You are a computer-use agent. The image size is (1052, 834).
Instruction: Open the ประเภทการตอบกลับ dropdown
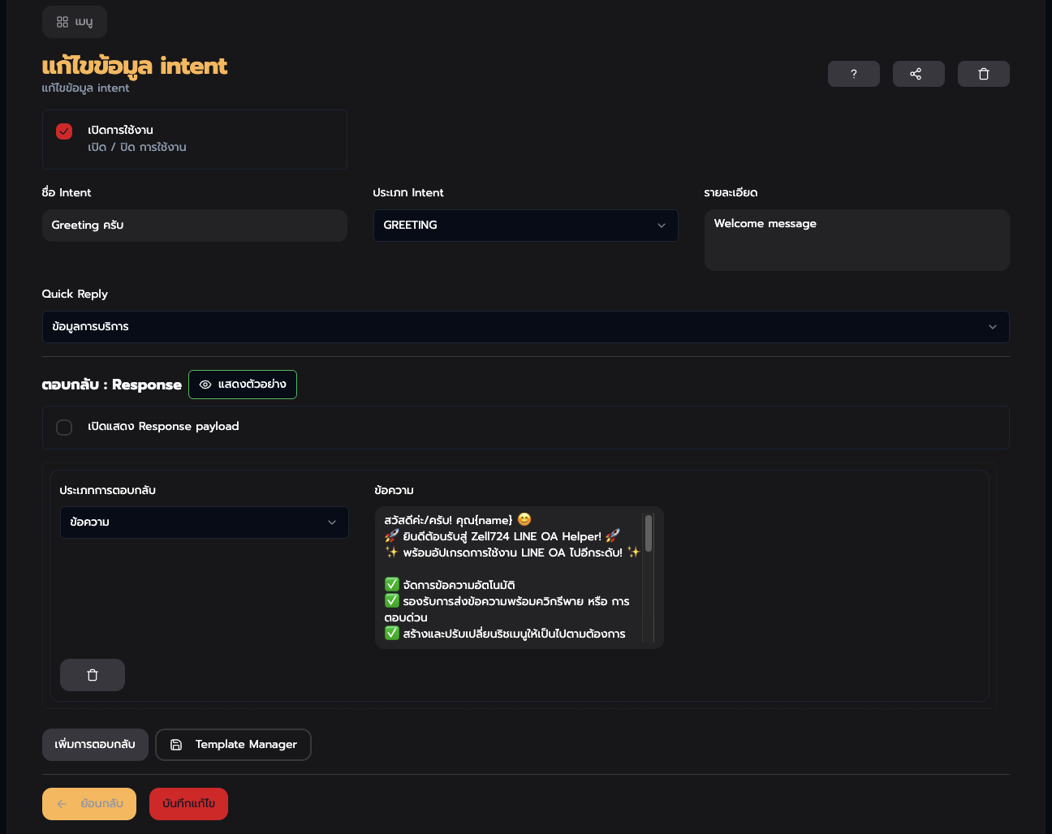[x=204, y=522]
